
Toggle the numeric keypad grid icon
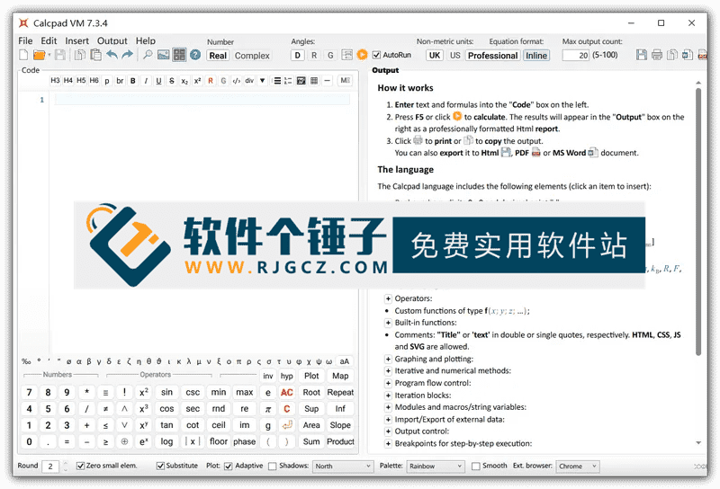pyautogui.click(x=179, y=55)
